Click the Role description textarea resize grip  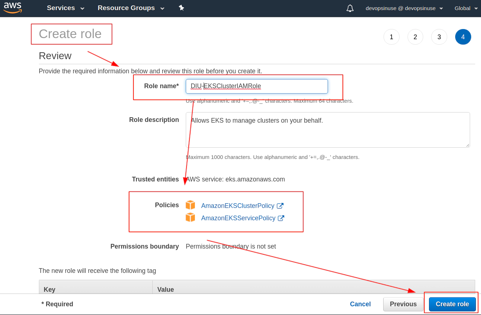click(467, 145)
